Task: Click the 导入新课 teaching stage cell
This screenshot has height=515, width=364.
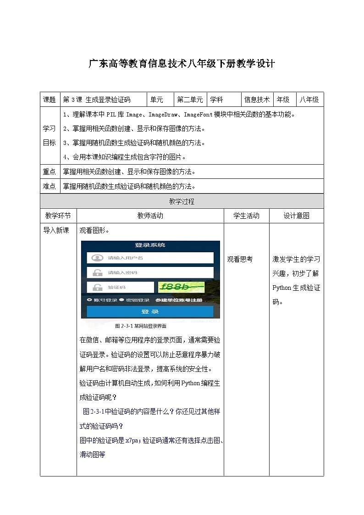Action: 56,230
